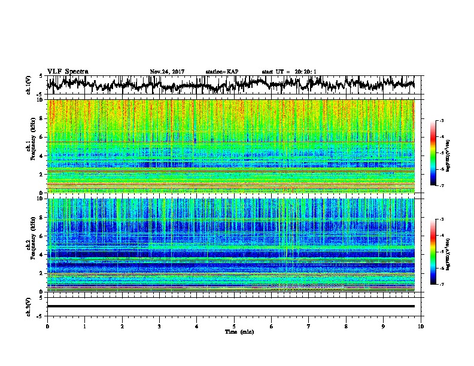Click the ch.1 frequency spectrogram panel
The image size is (474, 366).
(230, 146)
